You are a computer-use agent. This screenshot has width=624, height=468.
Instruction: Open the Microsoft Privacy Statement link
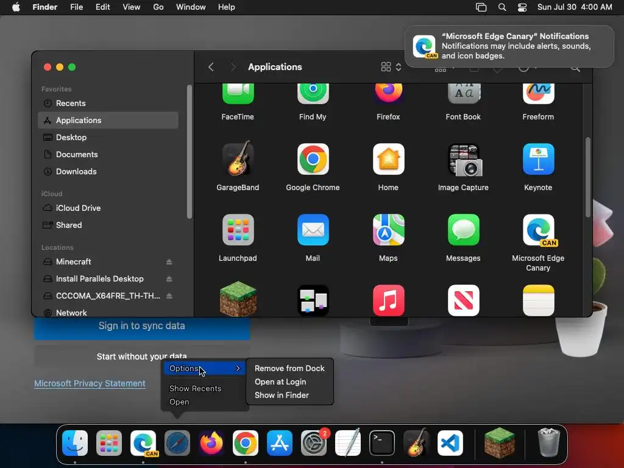pos(90,384)
